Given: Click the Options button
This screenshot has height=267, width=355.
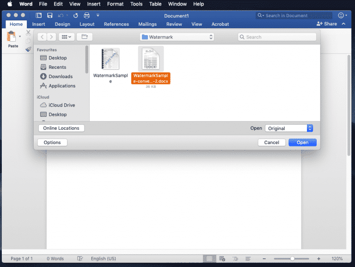Looking at the screenshot, I should [x=52, y=142].
